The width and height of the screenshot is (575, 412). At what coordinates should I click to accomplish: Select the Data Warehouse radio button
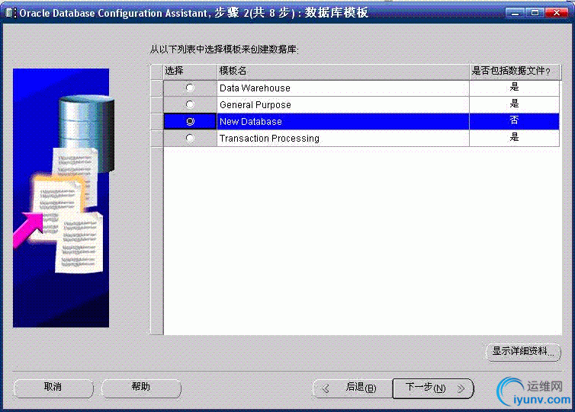190,88
